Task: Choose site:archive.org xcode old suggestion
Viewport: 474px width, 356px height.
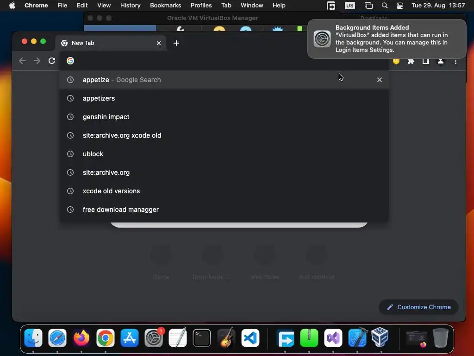Action: pos(224,135)
